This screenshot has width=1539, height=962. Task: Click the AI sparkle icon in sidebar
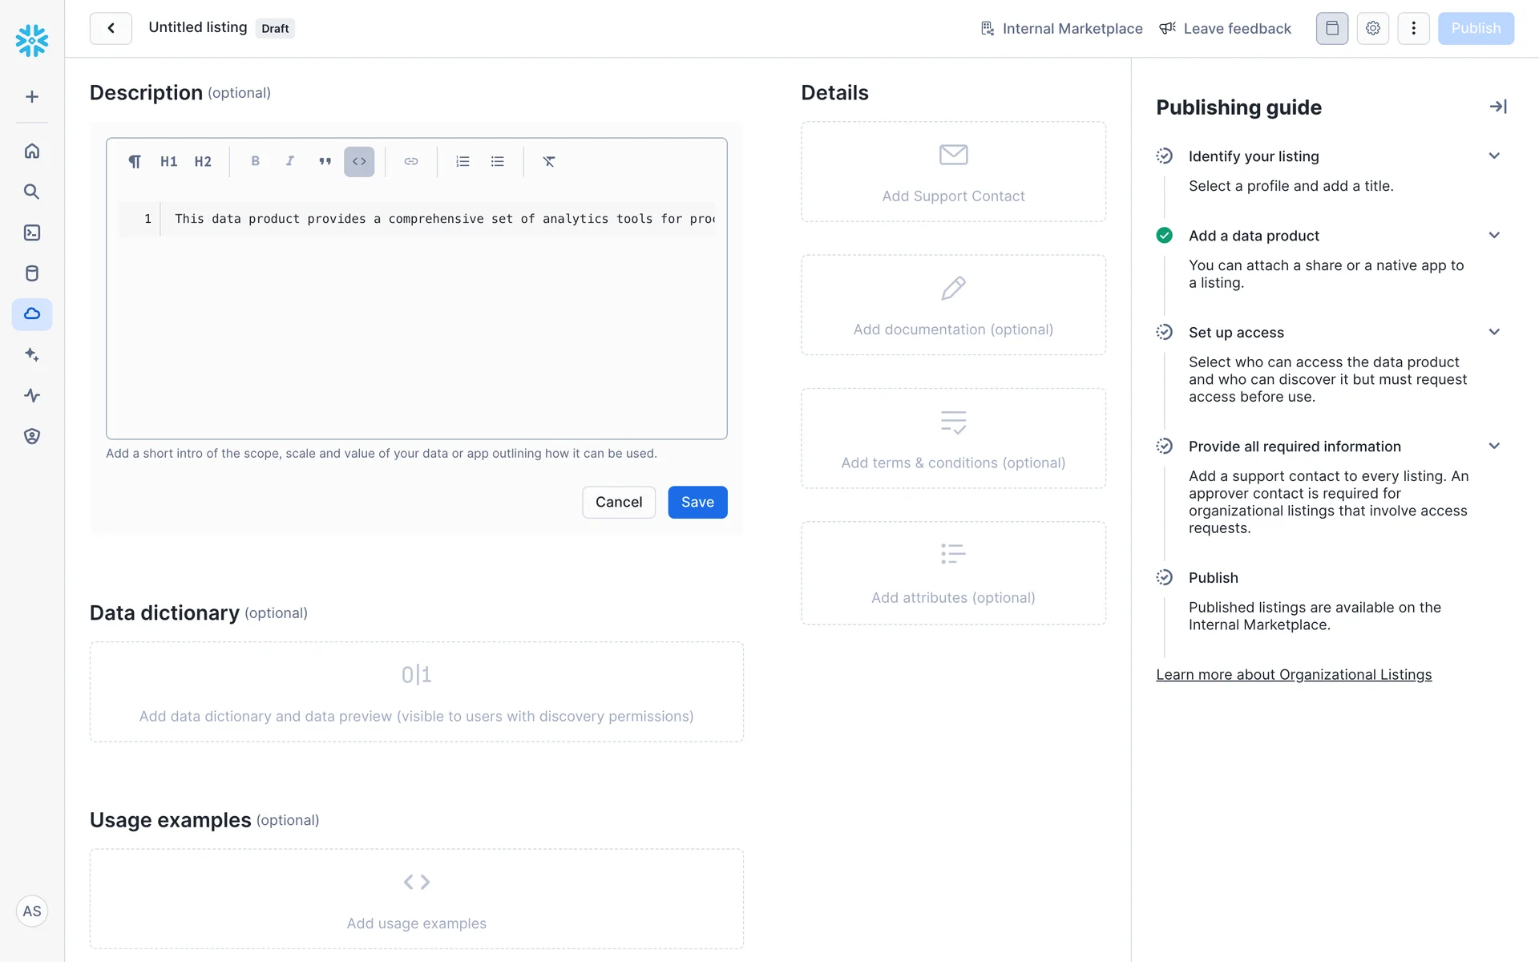click(32, 354)
